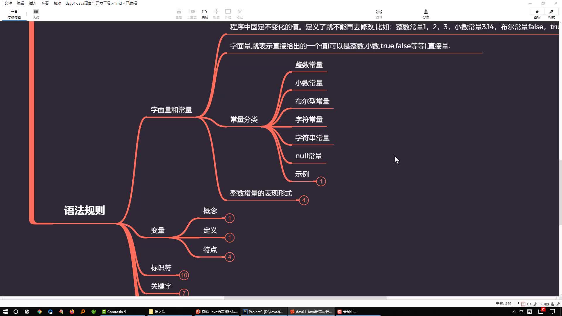Select the 变量 topic

pyautogui.click(x=158, y=230)
